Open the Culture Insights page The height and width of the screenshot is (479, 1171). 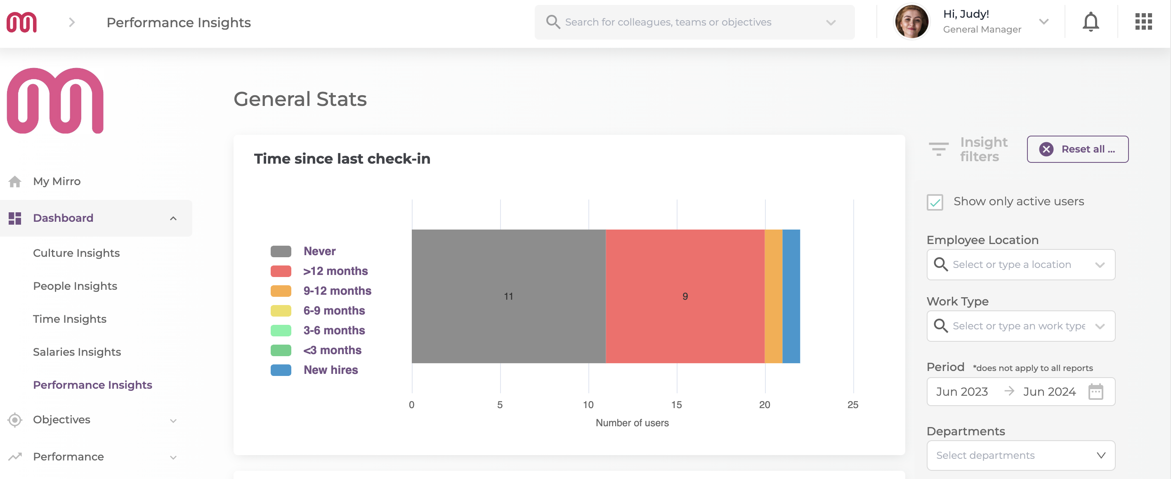76,253
